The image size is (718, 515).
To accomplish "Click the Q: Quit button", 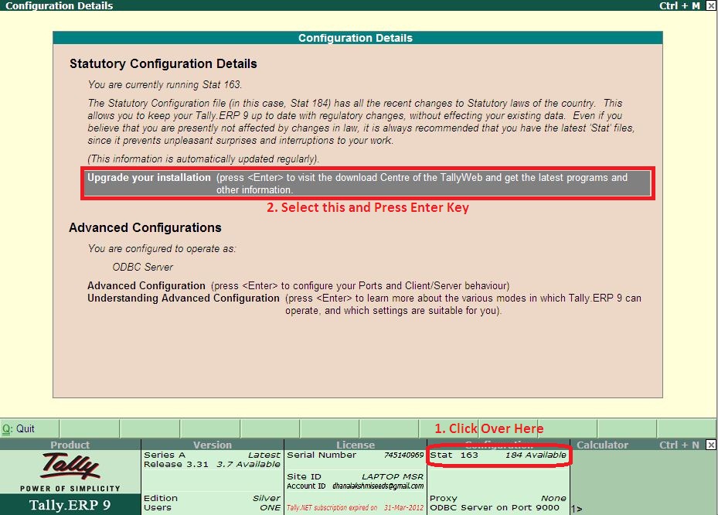I will [30, 429].
